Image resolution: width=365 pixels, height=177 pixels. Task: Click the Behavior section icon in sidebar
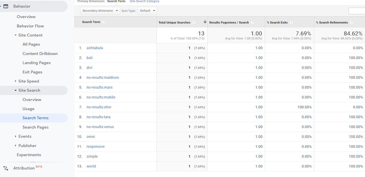coord(6,6)
